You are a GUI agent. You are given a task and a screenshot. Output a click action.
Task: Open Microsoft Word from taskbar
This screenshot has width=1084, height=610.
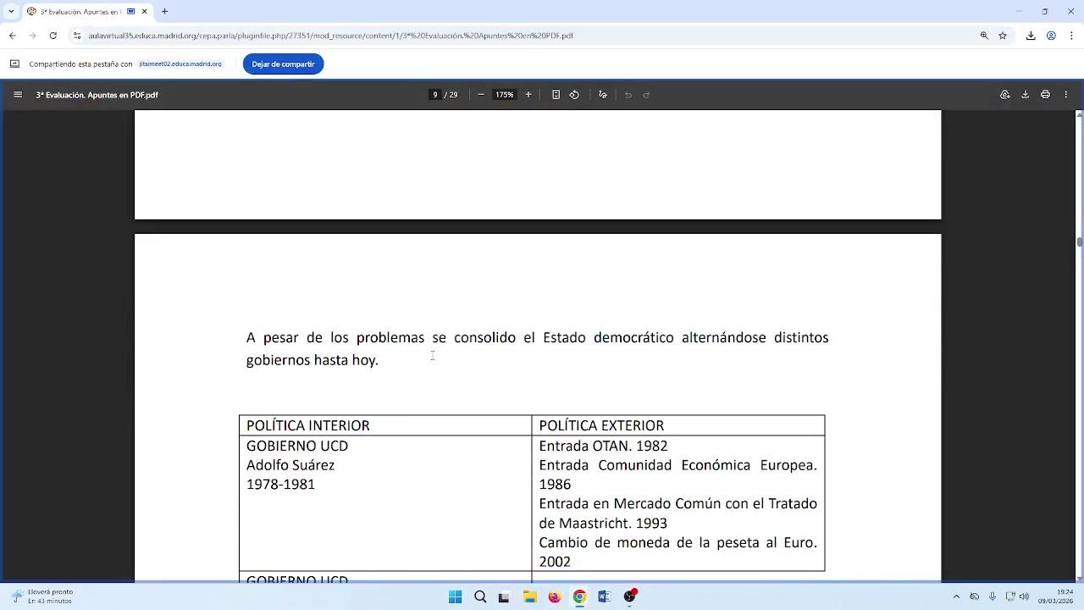pos(604,596)
